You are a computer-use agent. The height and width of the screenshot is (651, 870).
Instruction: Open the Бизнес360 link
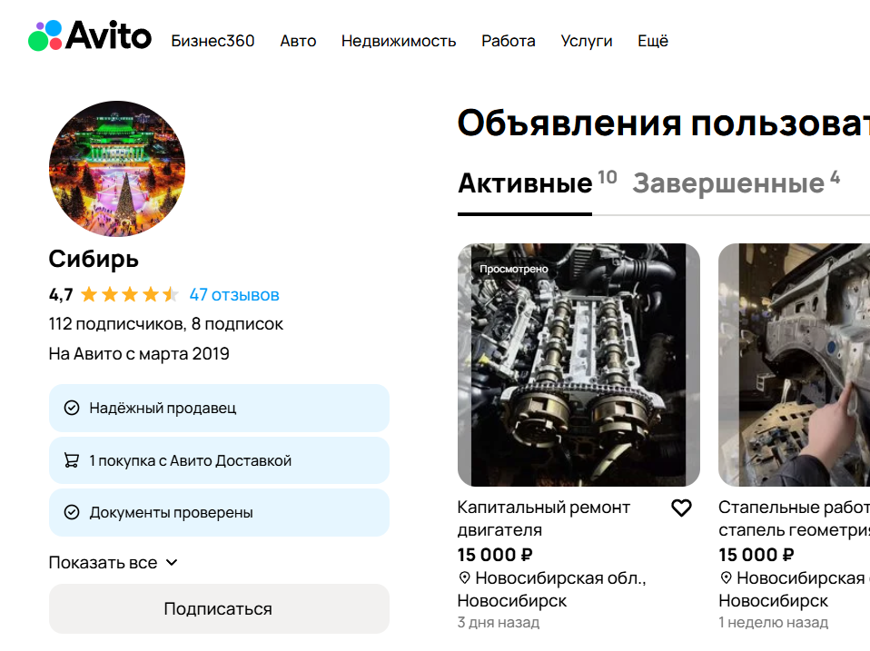coord(213,41)
